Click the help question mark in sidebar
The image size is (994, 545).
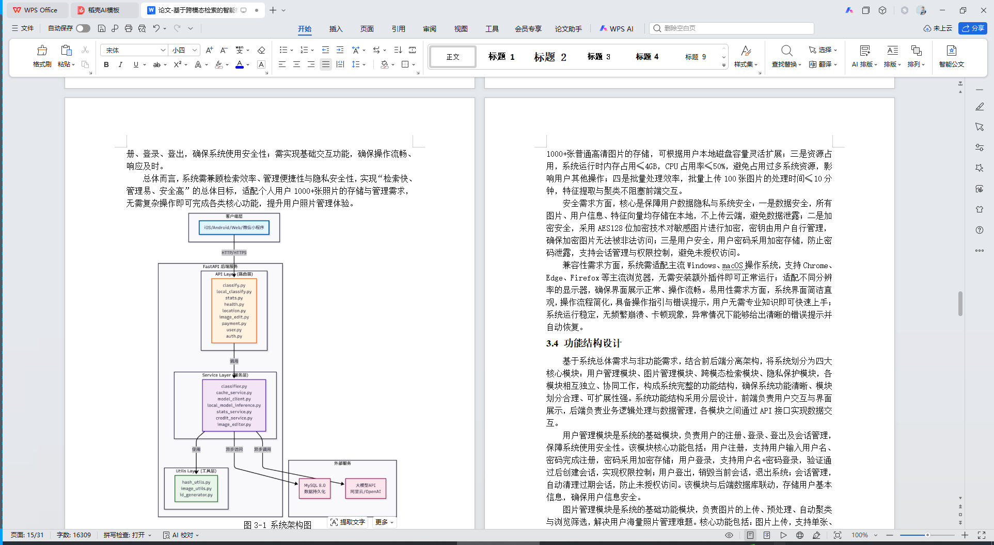(980, 230)
